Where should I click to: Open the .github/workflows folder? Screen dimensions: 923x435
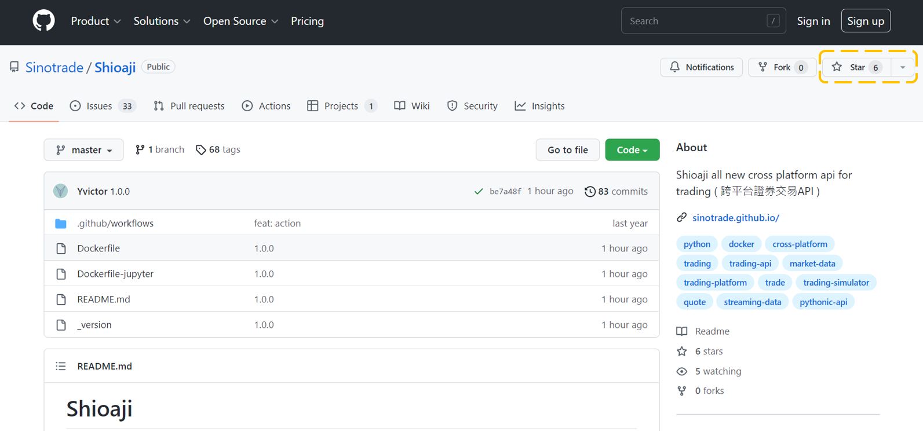[115, 224]
